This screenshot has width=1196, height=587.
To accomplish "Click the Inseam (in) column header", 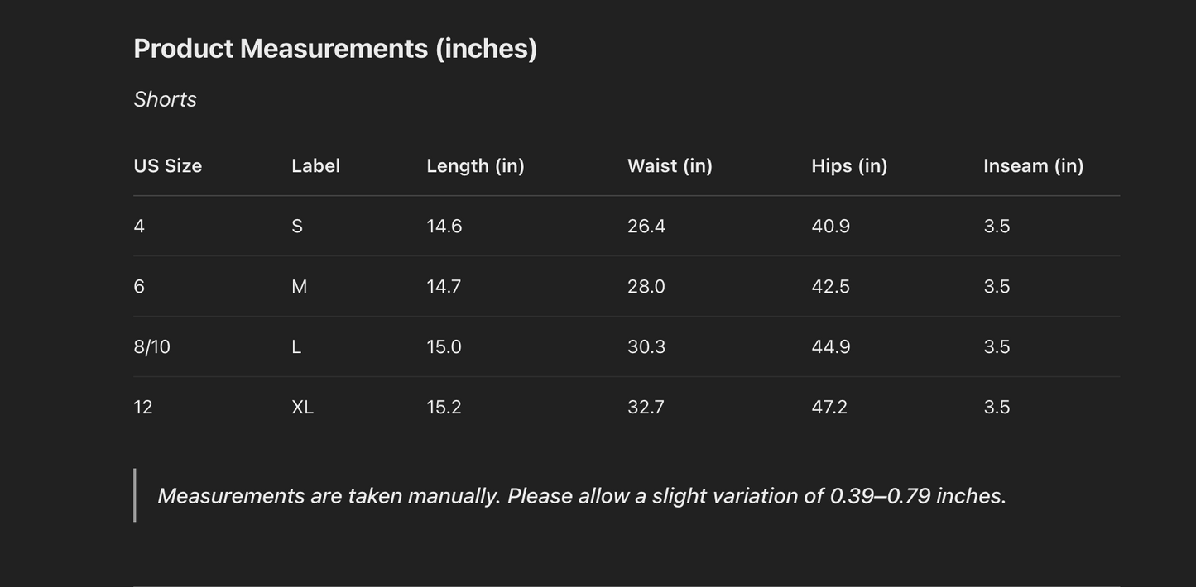I will point(1033,165).
